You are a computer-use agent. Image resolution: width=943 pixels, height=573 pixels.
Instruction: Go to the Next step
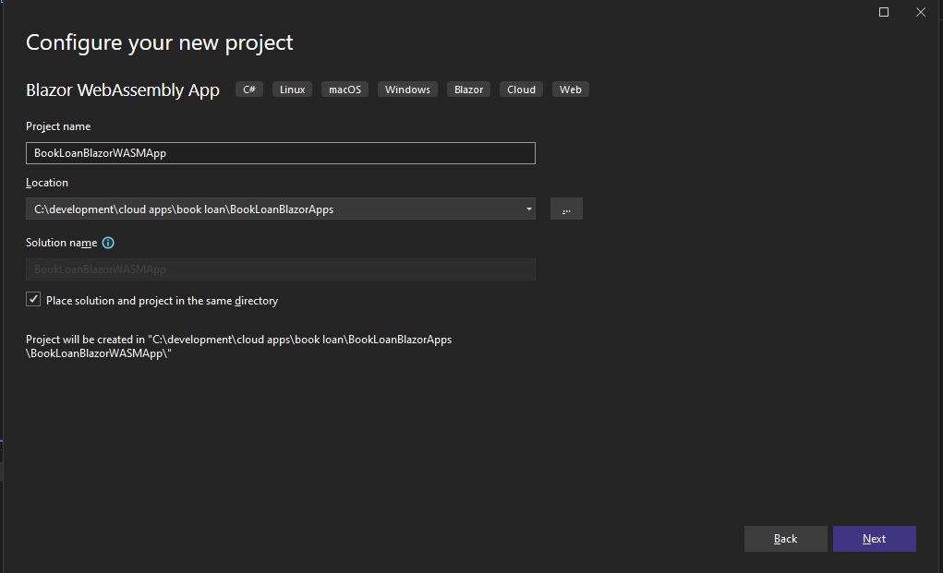coord(874,539)
